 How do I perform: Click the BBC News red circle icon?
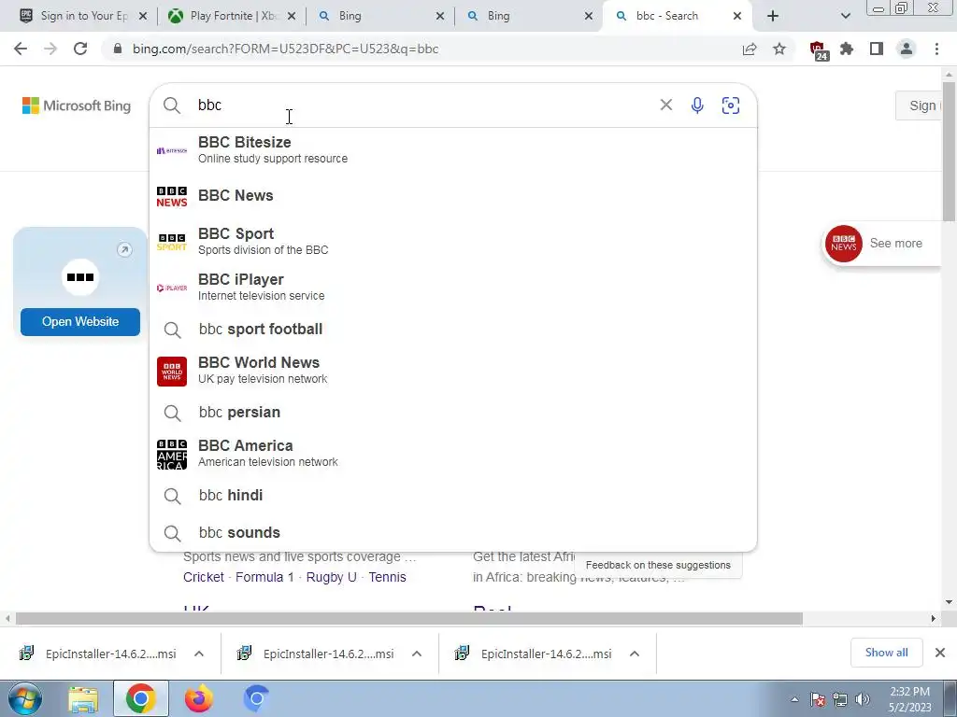point(844,244)
